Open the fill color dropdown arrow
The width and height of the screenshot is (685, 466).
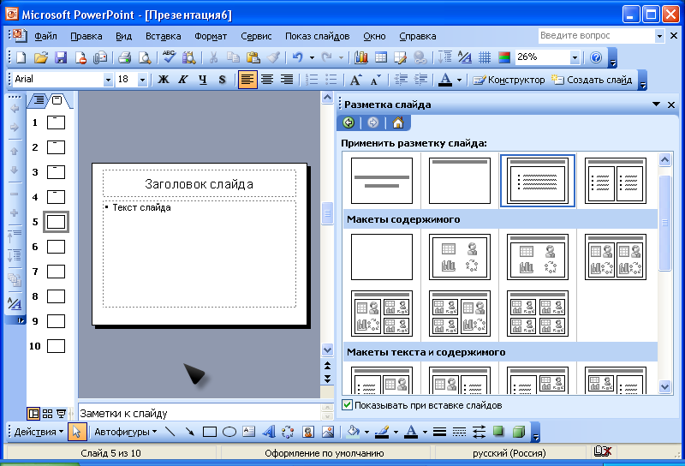click(366, 433)
